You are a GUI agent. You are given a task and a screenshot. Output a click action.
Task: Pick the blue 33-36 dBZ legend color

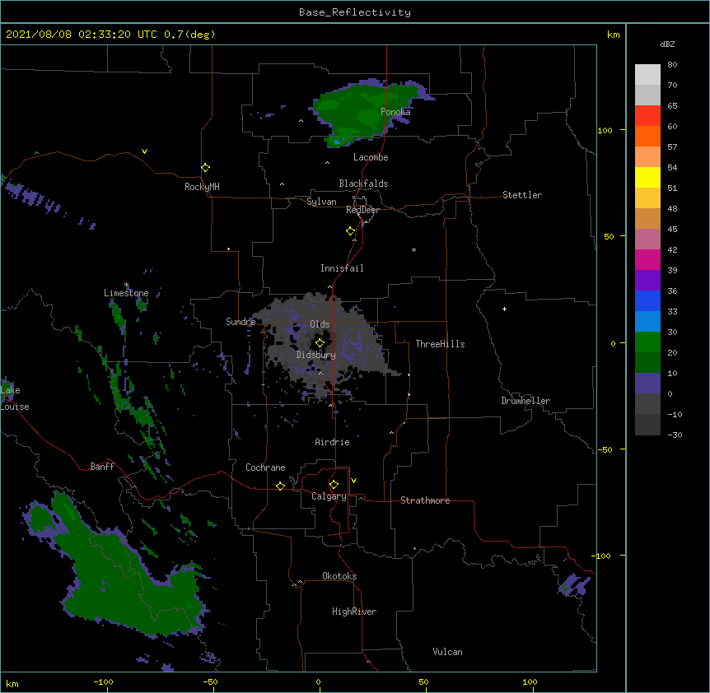(647, 300)
